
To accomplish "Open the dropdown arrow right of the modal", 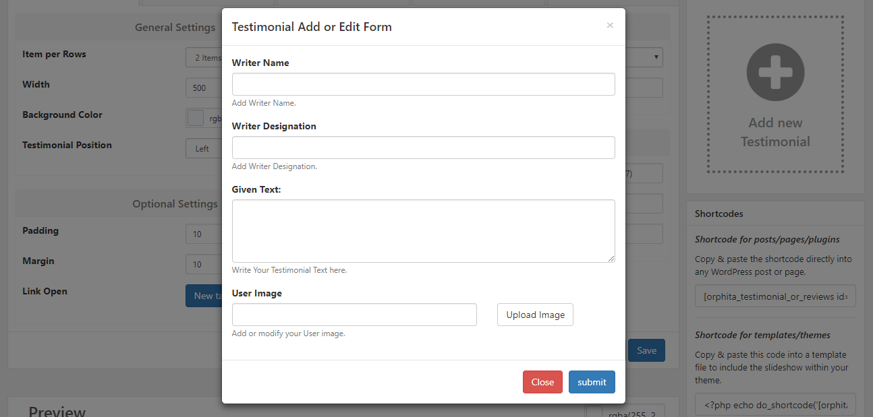I will point(656,57).
